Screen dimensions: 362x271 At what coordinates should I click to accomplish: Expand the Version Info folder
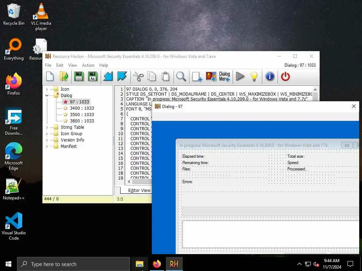point(47,140)
